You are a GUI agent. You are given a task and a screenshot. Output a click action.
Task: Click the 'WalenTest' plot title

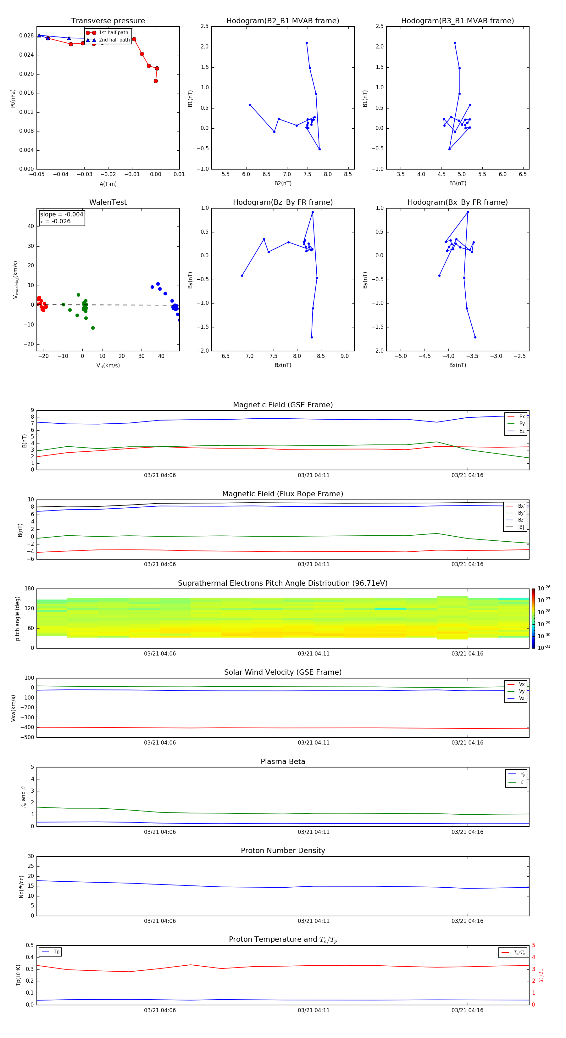(108, 202)
